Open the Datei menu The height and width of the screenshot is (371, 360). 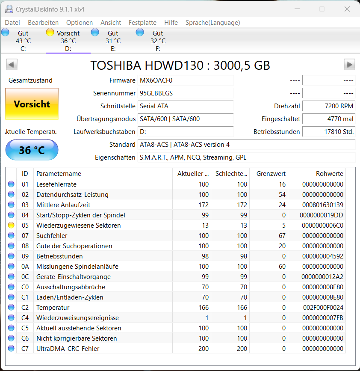[x=12, y=23]
